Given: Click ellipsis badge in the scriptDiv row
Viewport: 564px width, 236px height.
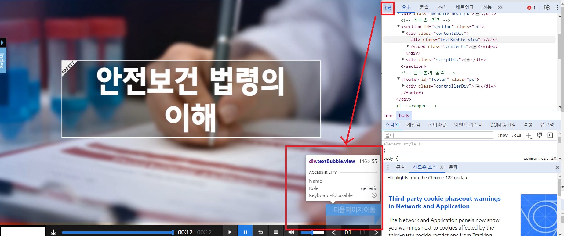Looking at the screenshot, I should pyautogui.click(x=467, y=60).
